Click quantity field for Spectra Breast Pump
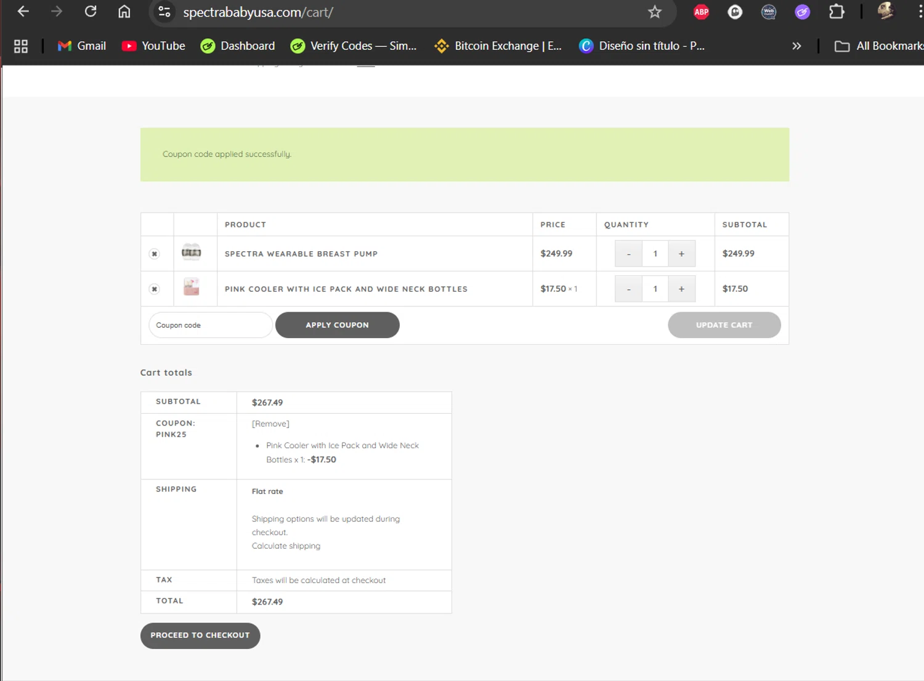Viewport: 924px width, 681px height. coord(655,254)
